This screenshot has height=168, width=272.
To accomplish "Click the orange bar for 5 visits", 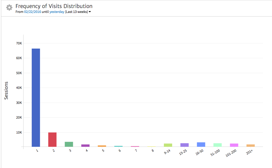I will [x=102, y=146].
